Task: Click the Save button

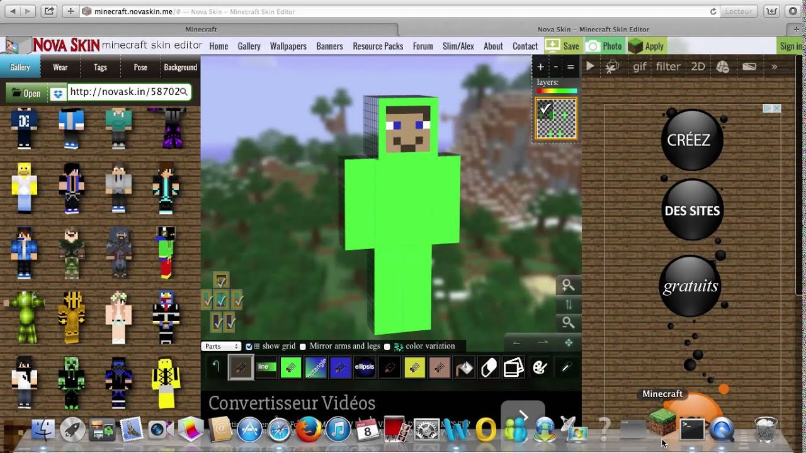Action: coord(562,46)
